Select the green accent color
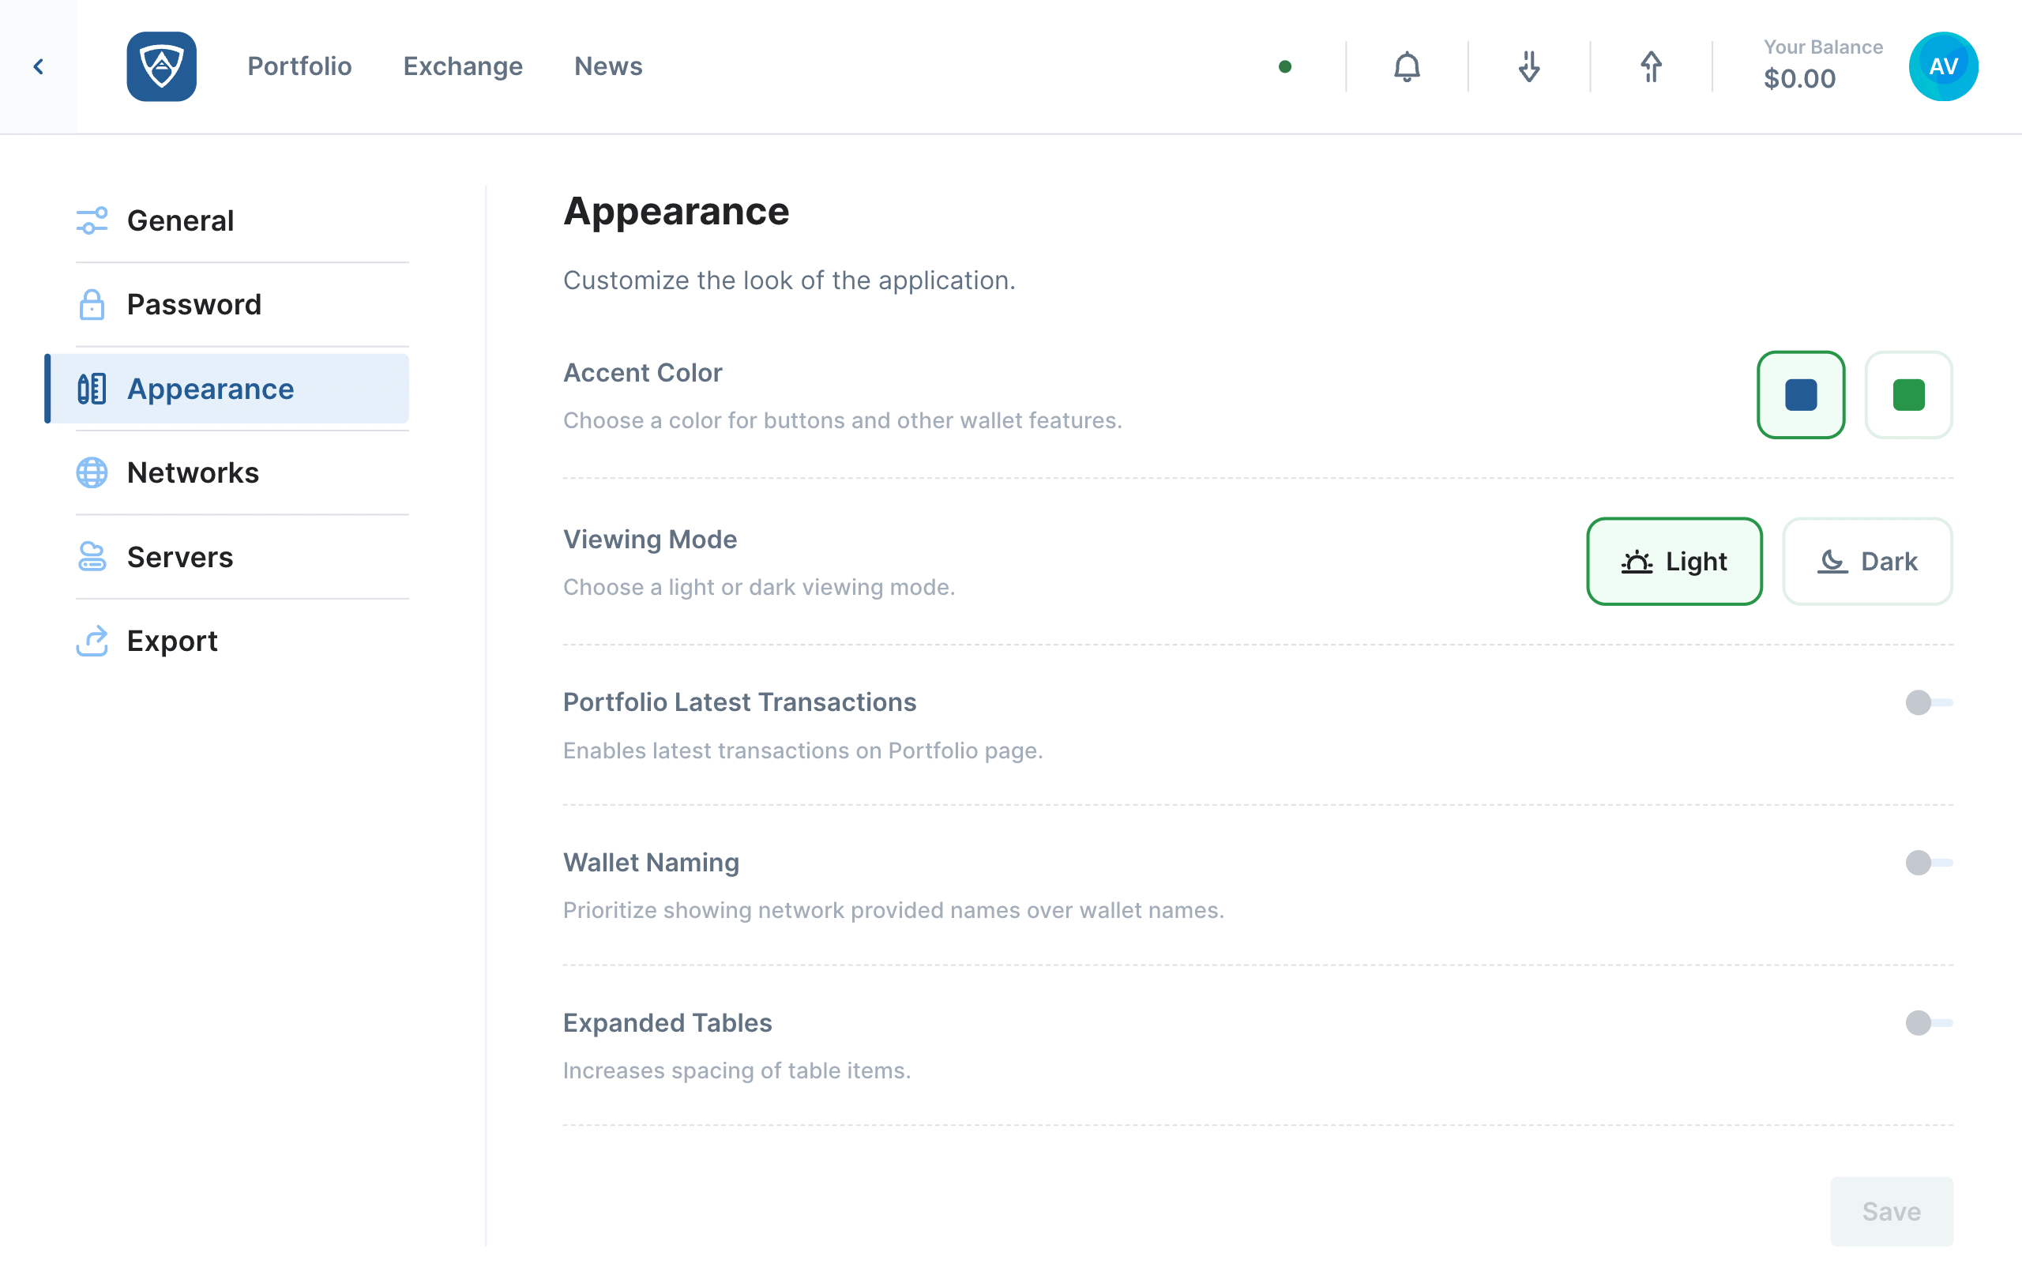 1908,394
